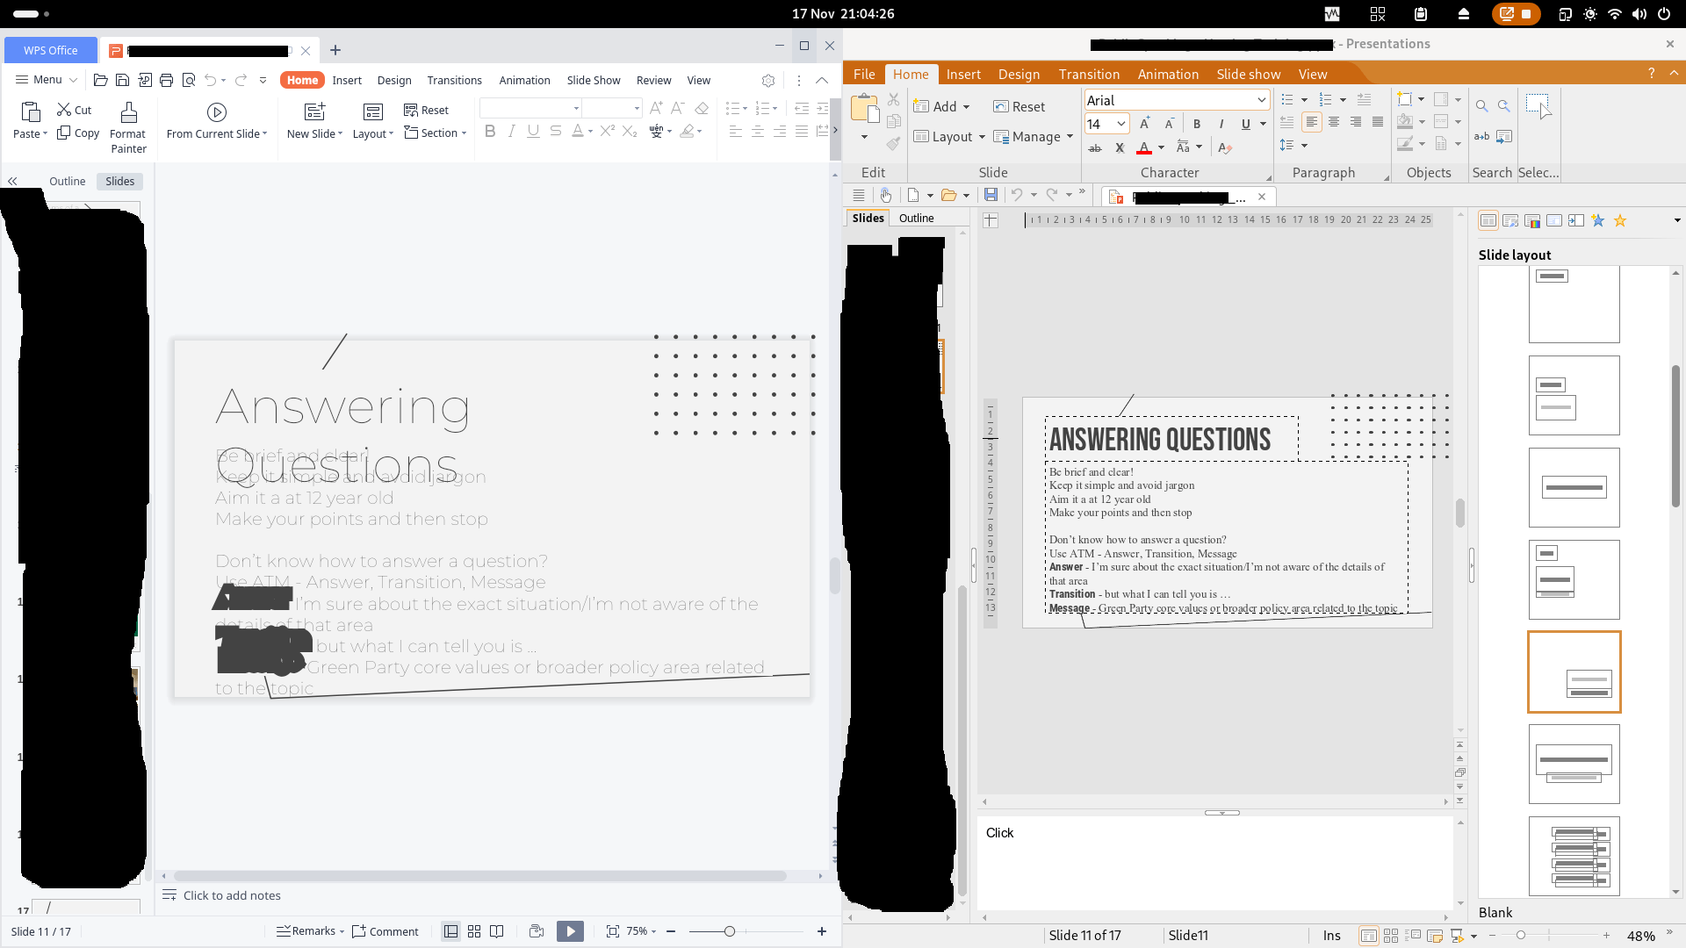Click the Presentations zoom slider handle

(1521, 936)
